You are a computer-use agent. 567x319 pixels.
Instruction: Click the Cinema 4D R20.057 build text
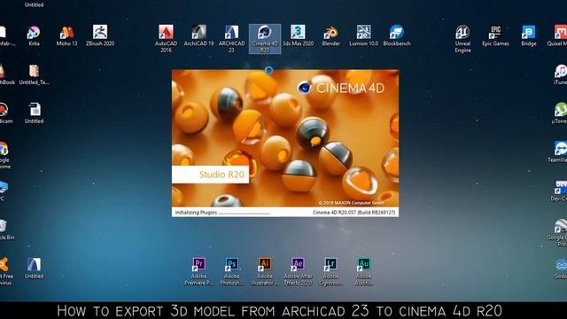353,213
